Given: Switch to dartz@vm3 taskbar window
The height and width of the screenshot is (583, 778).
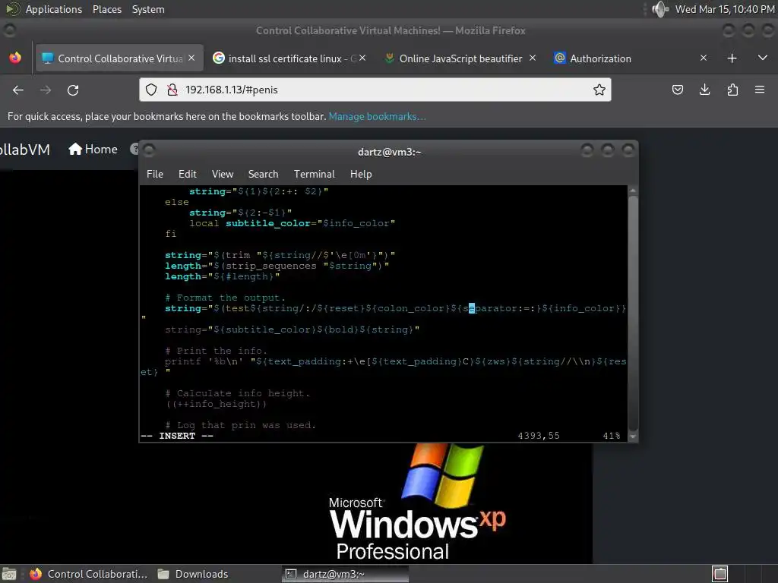Looking at the screenshot, I should click(346, 574).
